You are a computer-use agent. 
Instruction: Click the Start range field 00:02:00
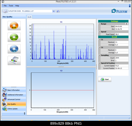pyautogui.click(x=122, y=26)
